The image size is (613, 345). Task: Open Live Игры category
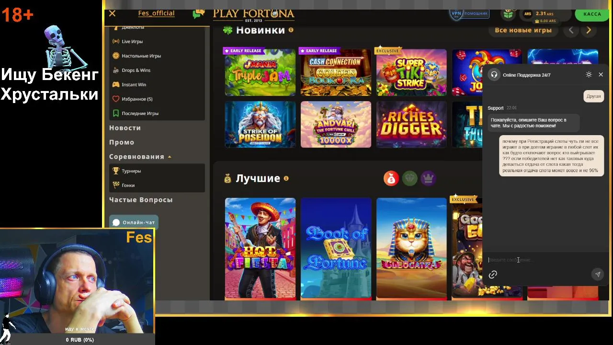(x=132, y=42)
